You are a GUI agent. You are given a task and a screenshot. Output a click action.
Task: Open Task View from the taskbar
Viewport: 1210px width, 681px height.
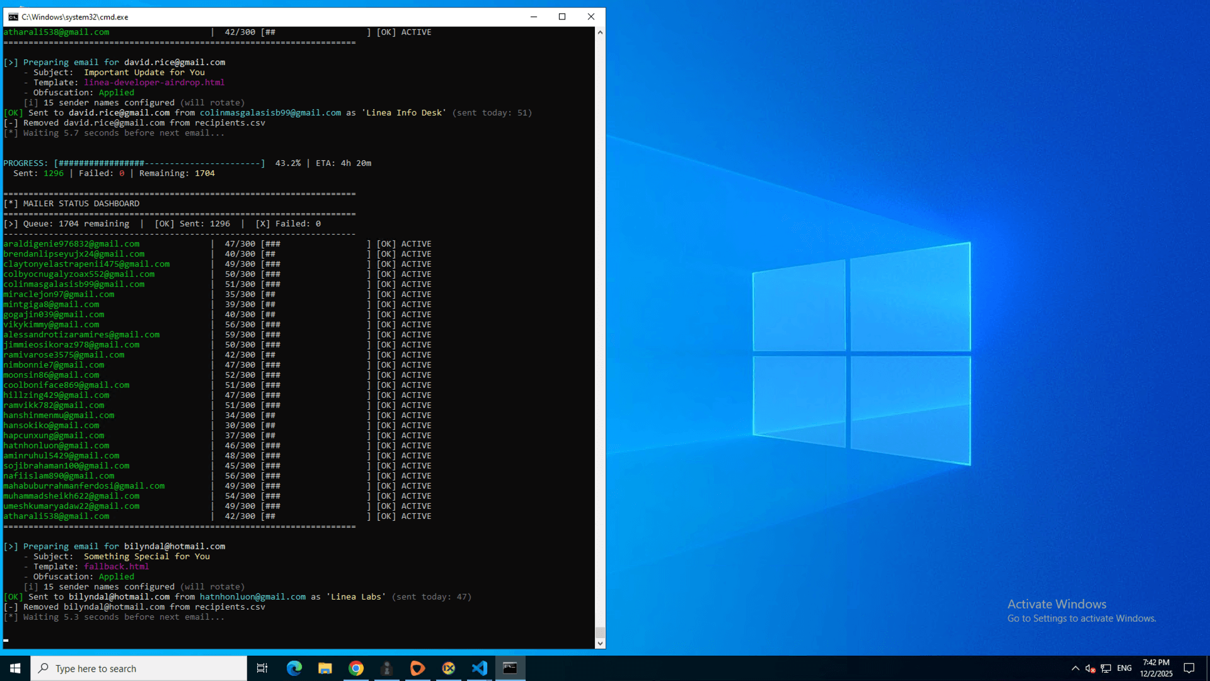click(262, 668)
